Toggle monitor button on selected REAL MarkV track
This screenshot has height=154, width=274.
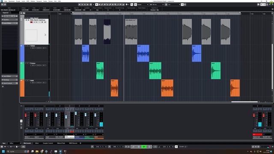tap(34, 22)
